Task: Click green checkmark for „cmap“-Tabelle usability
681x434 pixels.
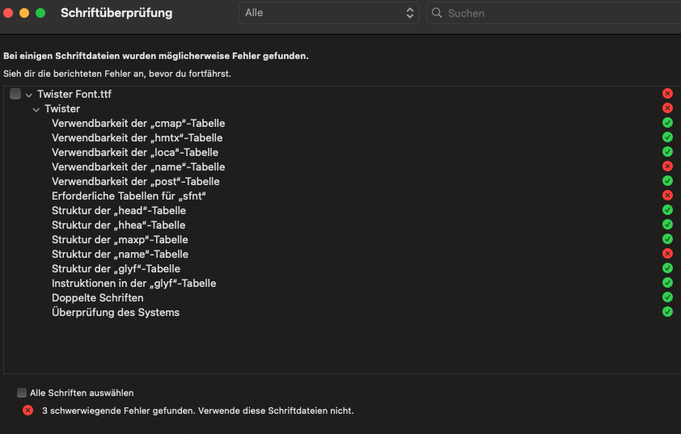Action: click(667, 123)
